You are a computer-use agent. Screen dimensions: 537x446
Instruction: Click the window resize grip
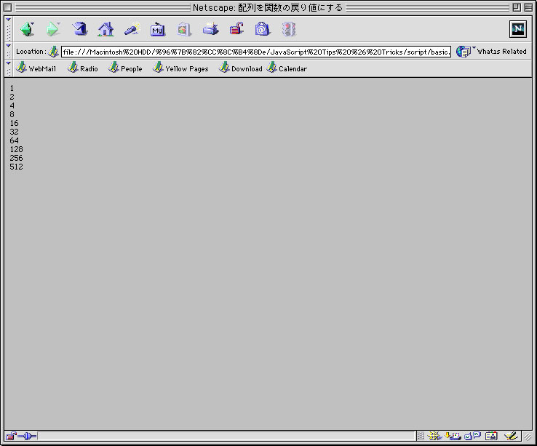pos(528,436)
